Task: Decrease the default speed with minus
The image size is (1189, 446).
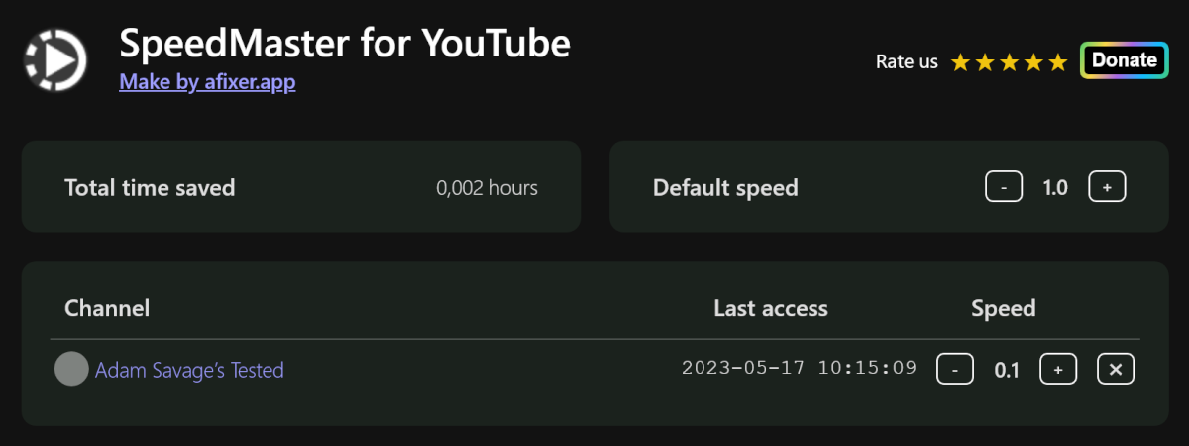Action: pyautogui.click(x=1004, y=187)
